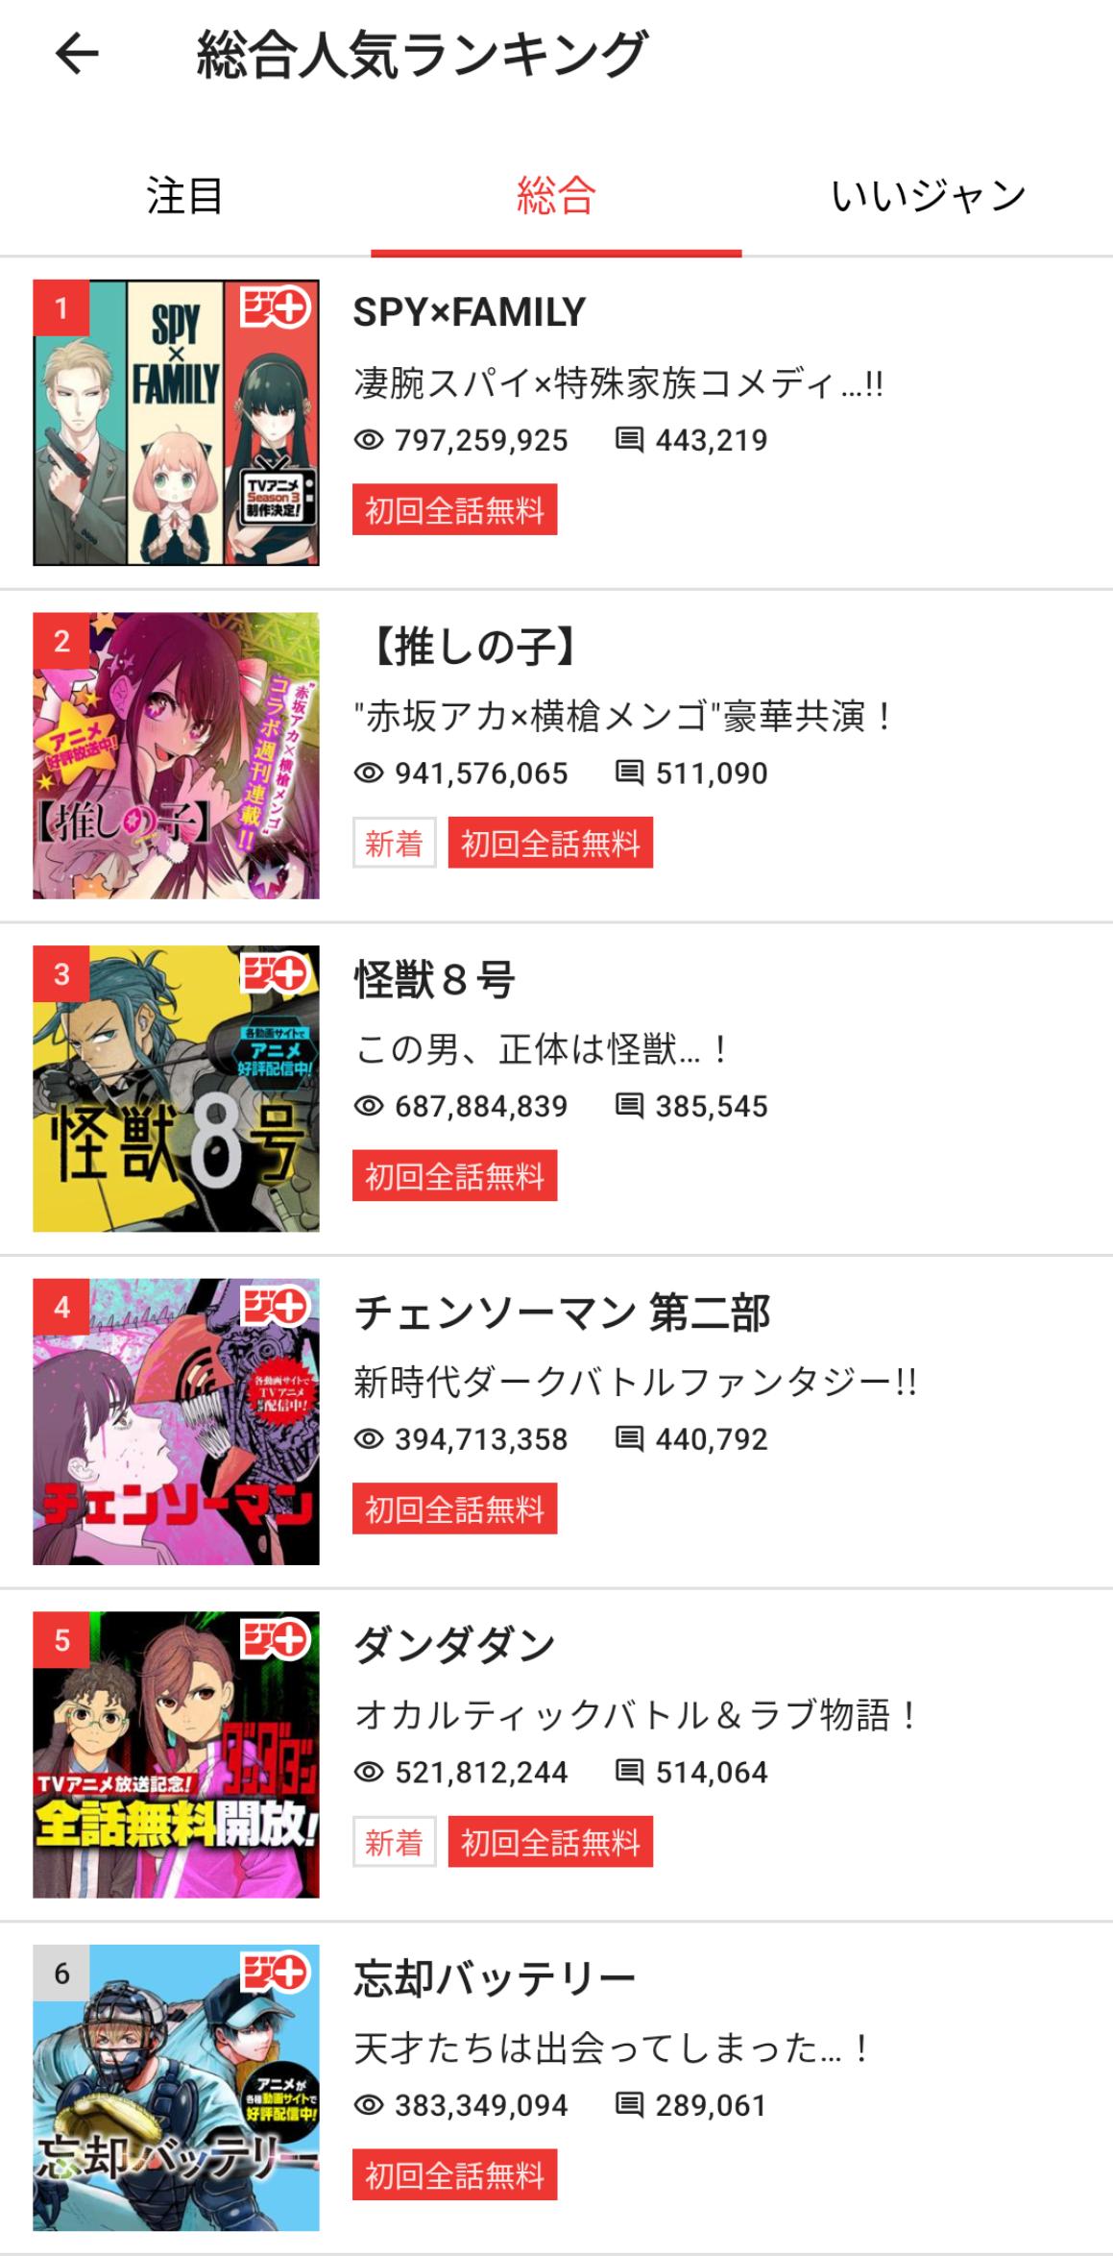Tap the comment icon beside 443,219
The width and height of the screenshot is (1113, 2256).
(629, 440)
